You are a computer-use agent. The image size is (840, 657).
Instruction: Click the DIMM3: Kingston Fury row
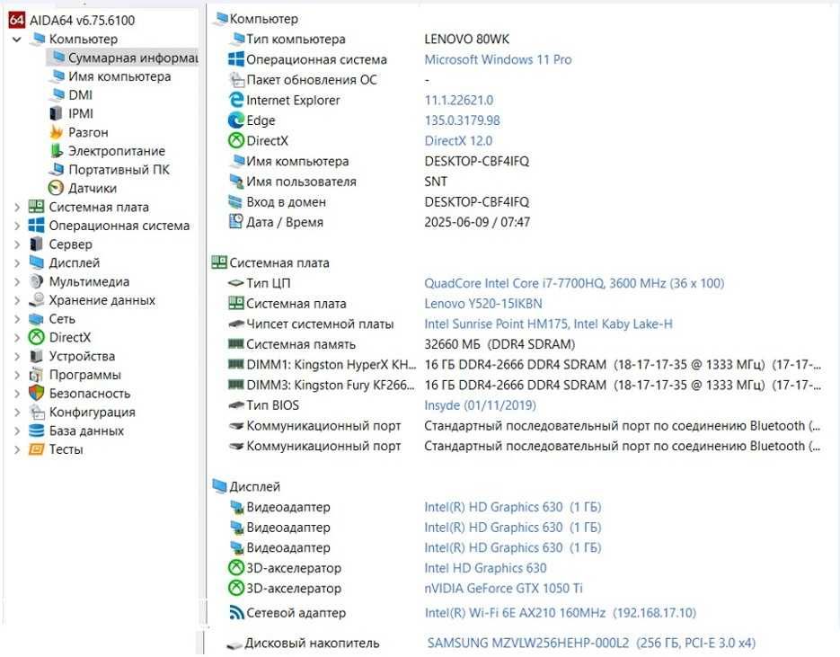[525, 385]
